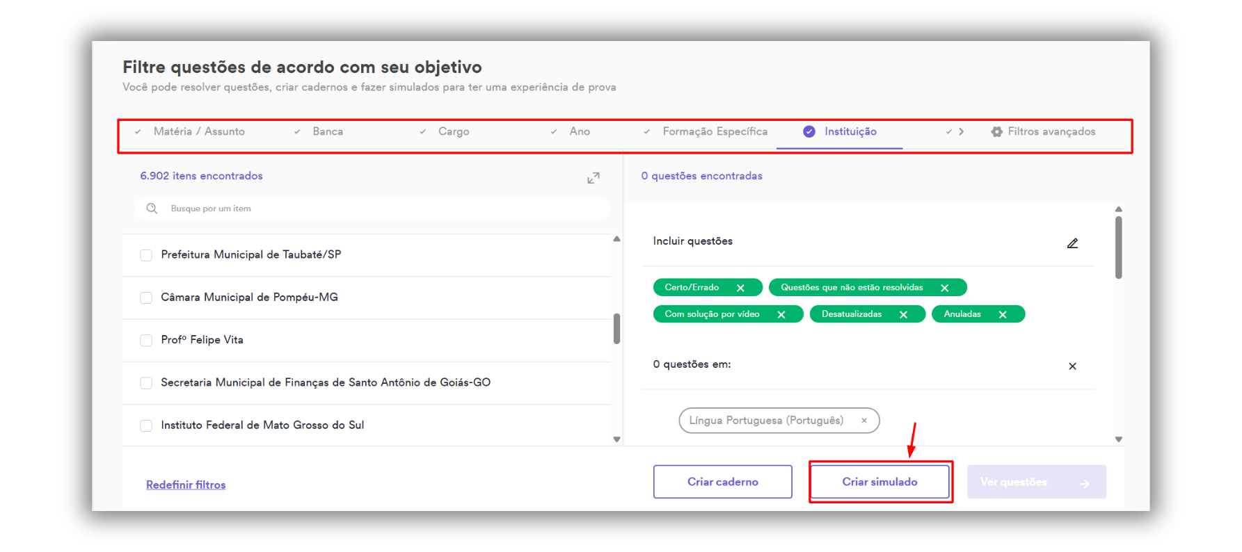Show more tabs with right chevron
The height and width of the screenshot is (552, 1242).
tap(961, 131)
